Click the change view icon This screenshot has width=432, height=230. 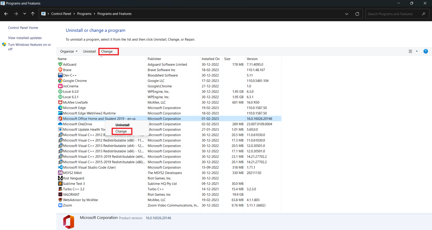[x=410, y=51]
